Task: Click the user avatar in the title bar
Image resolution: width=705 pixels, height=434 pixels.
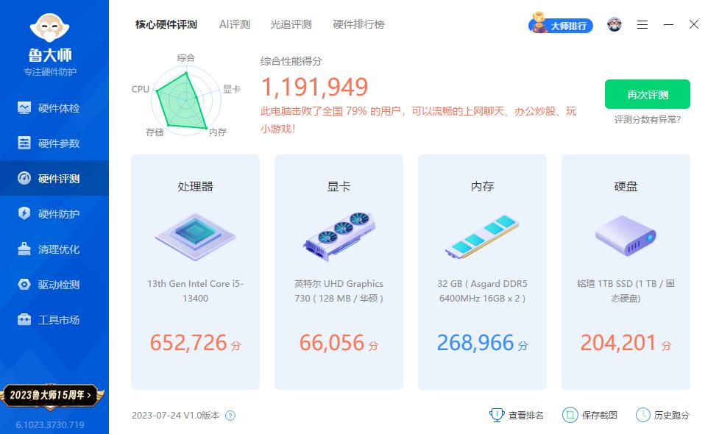Action: click(x=614, y=24)
